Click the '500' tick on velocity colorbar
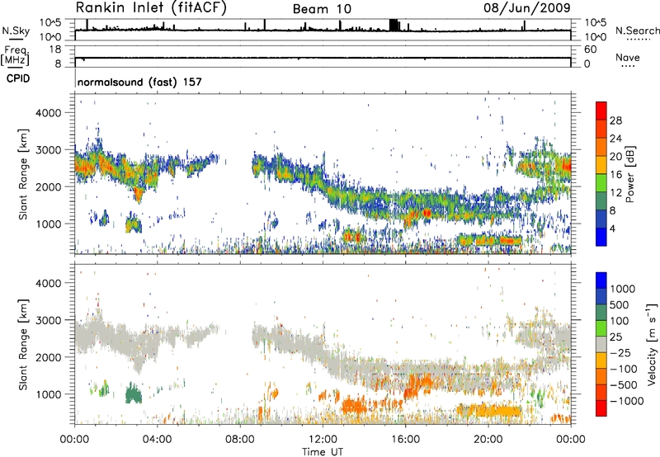The height and width of the screenshot is (457, 660). click(620, 304)
